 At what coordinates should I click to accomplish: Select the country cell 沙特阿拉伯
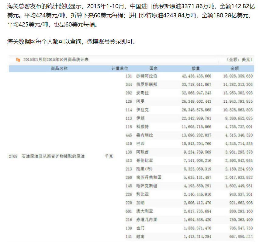[147, 76]
